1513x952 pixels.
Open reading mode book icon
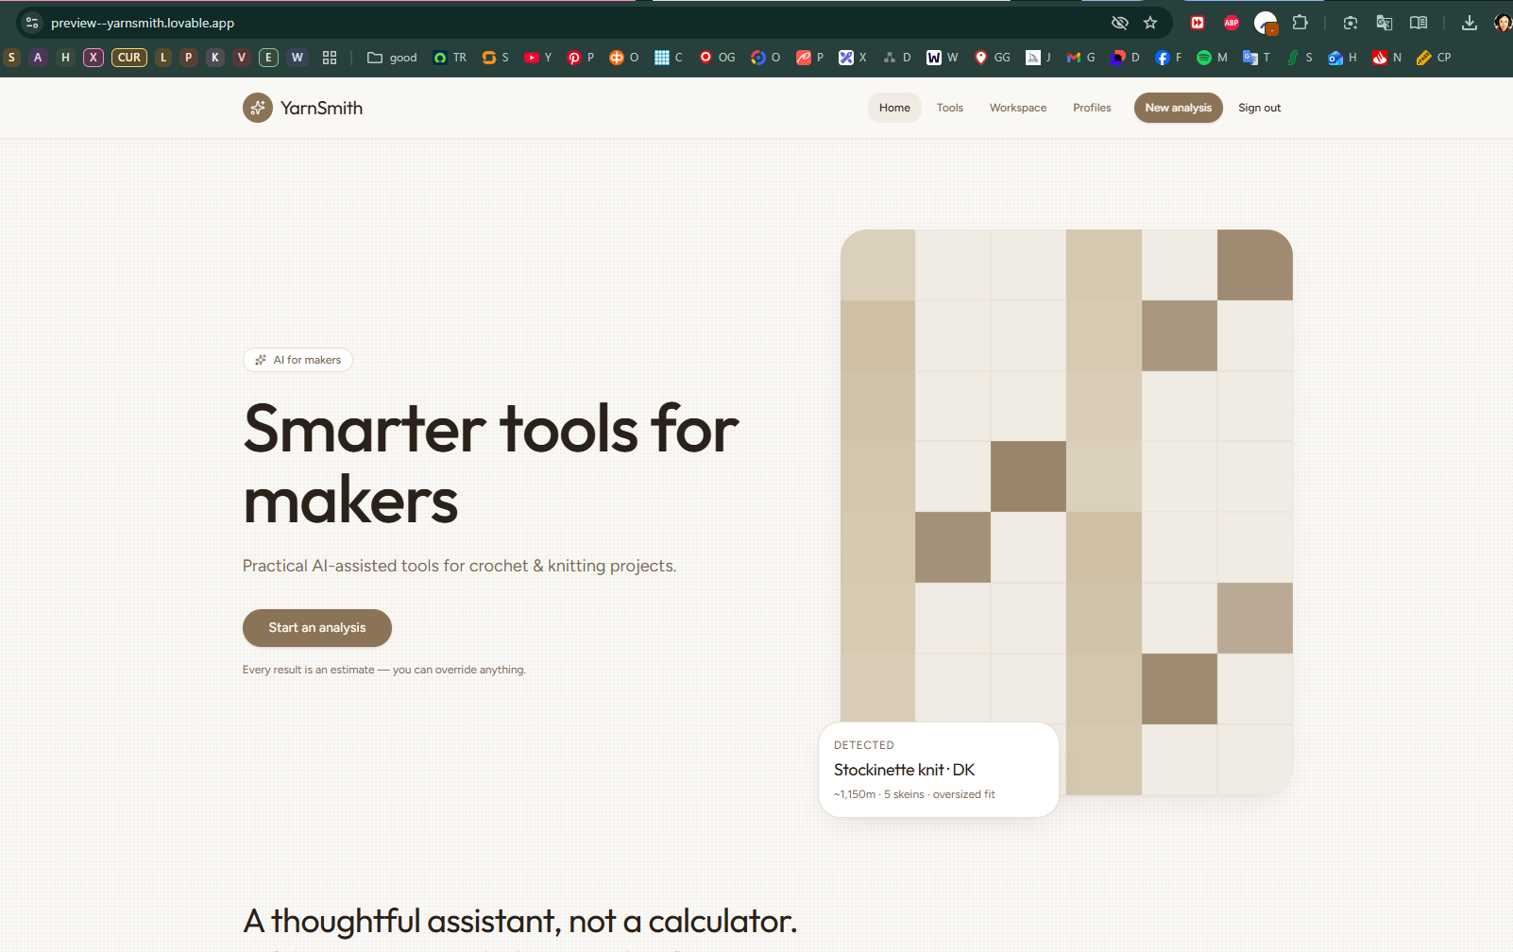click(1419, 23)
